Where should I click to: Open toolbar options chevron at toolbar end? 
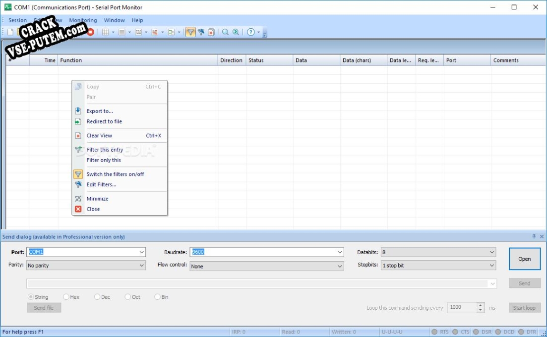point(265,34)
